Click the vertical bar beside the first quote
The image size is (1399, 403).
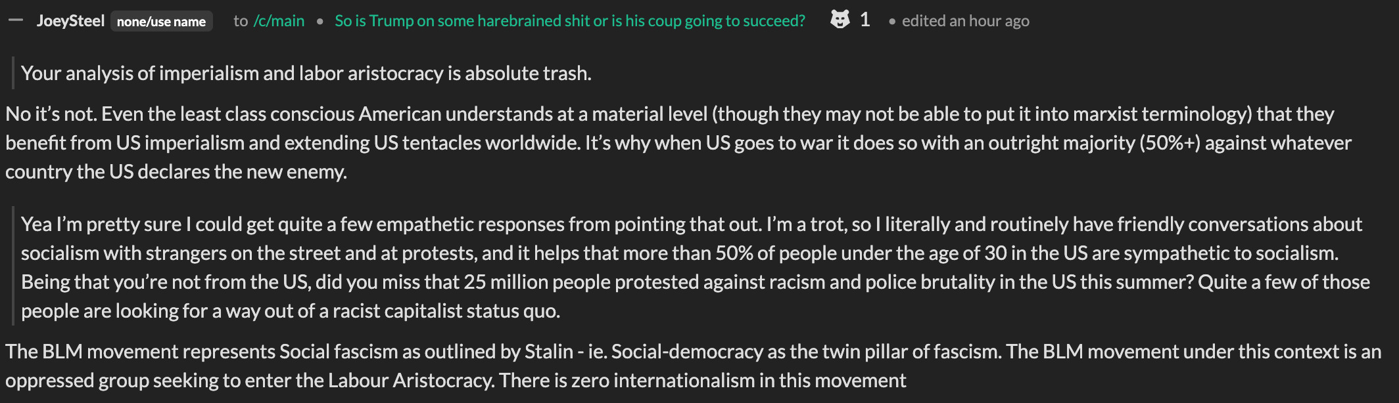(x=12, y=73)
